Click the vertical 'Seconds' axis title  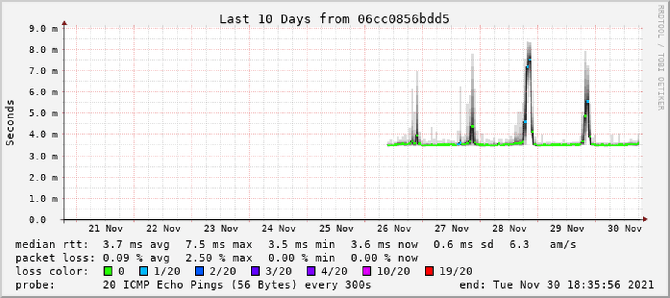pyautogui.click(x=10, y=122)
